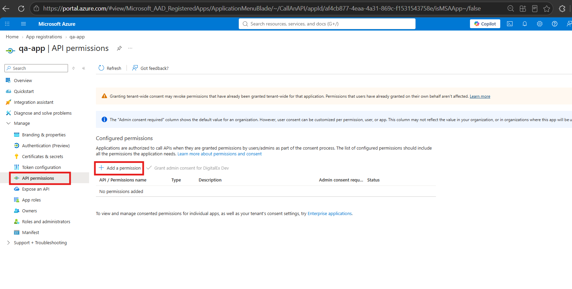This screenshot has width=572, height=289.
Task: Click the Copilot button
Action: (x=485, y=24)
